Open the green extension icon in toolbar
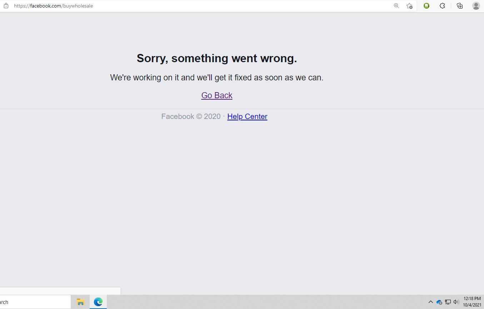The width and height of the screenshot is (484, 309). pos(426,6)
